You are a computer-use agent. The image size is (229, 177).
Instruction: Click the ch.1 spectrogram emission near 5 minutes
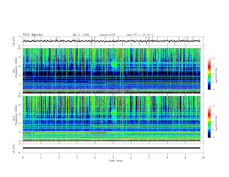pos(114,64)
